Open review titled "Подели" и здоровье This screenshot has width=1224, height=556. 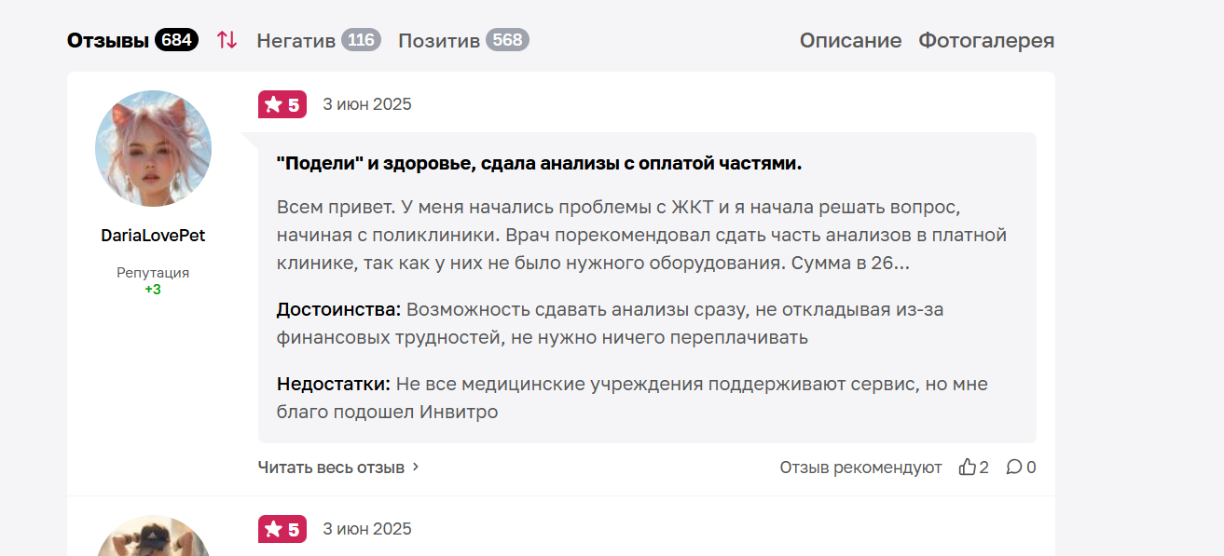539,163
